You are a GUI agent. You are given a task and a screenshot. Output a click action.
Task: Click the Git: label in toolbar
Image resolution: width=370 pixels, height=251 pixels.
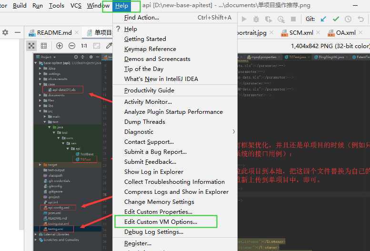click(310, 19)
